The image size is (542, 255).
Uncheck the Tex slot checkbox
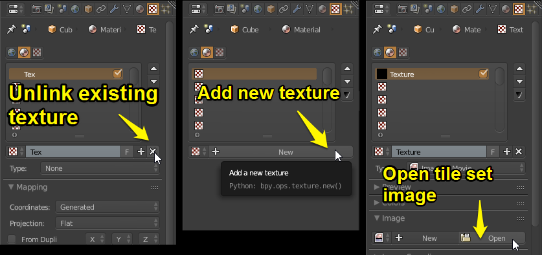point(117,74)
